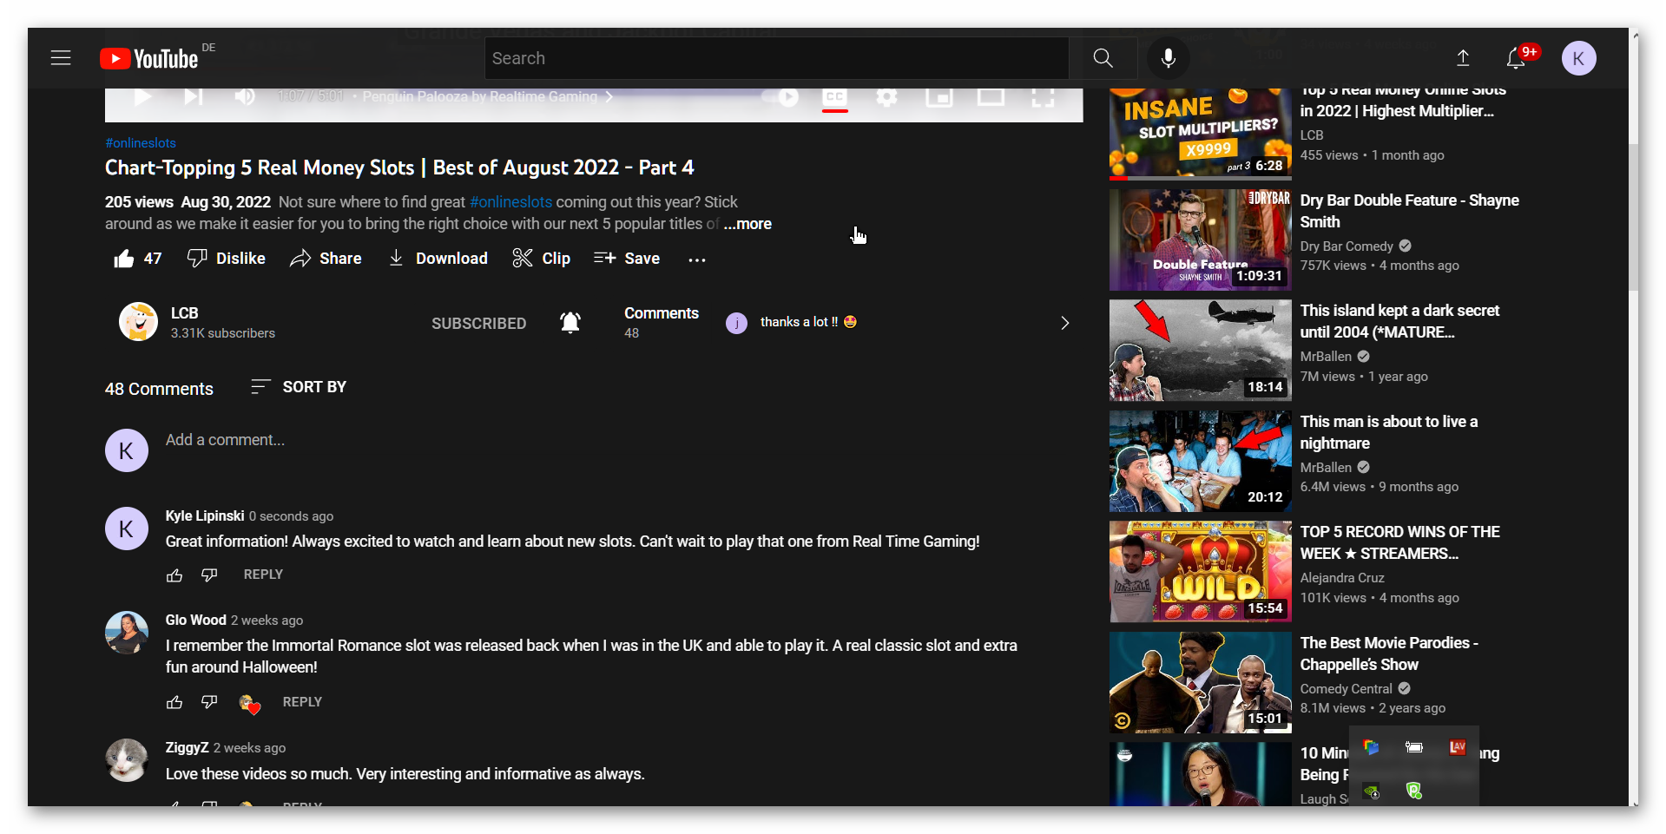Skip to the next video in the player
This screenshot has width=1666, height=834.
(x=194, y=96)
